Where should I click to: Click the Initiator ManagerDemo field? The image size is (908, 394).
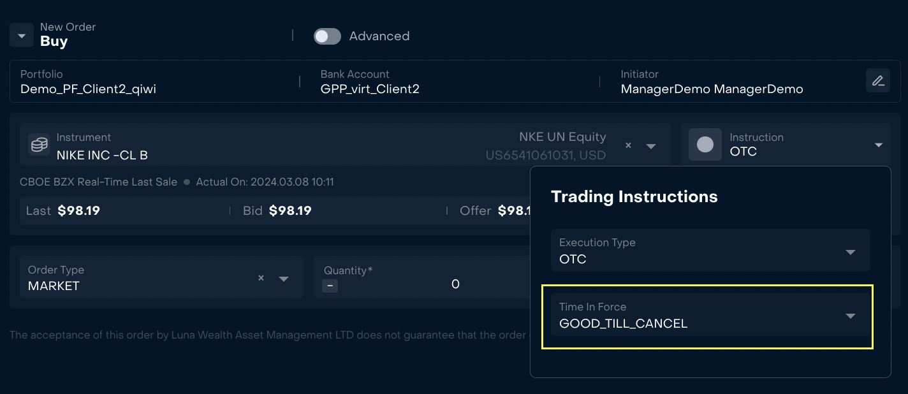coord(712,89)
